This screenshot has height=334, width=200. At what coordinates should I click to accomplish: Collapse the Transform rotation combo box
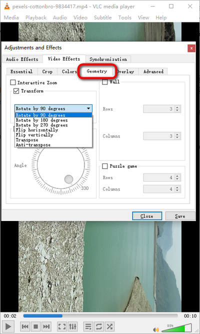(53, 108)
